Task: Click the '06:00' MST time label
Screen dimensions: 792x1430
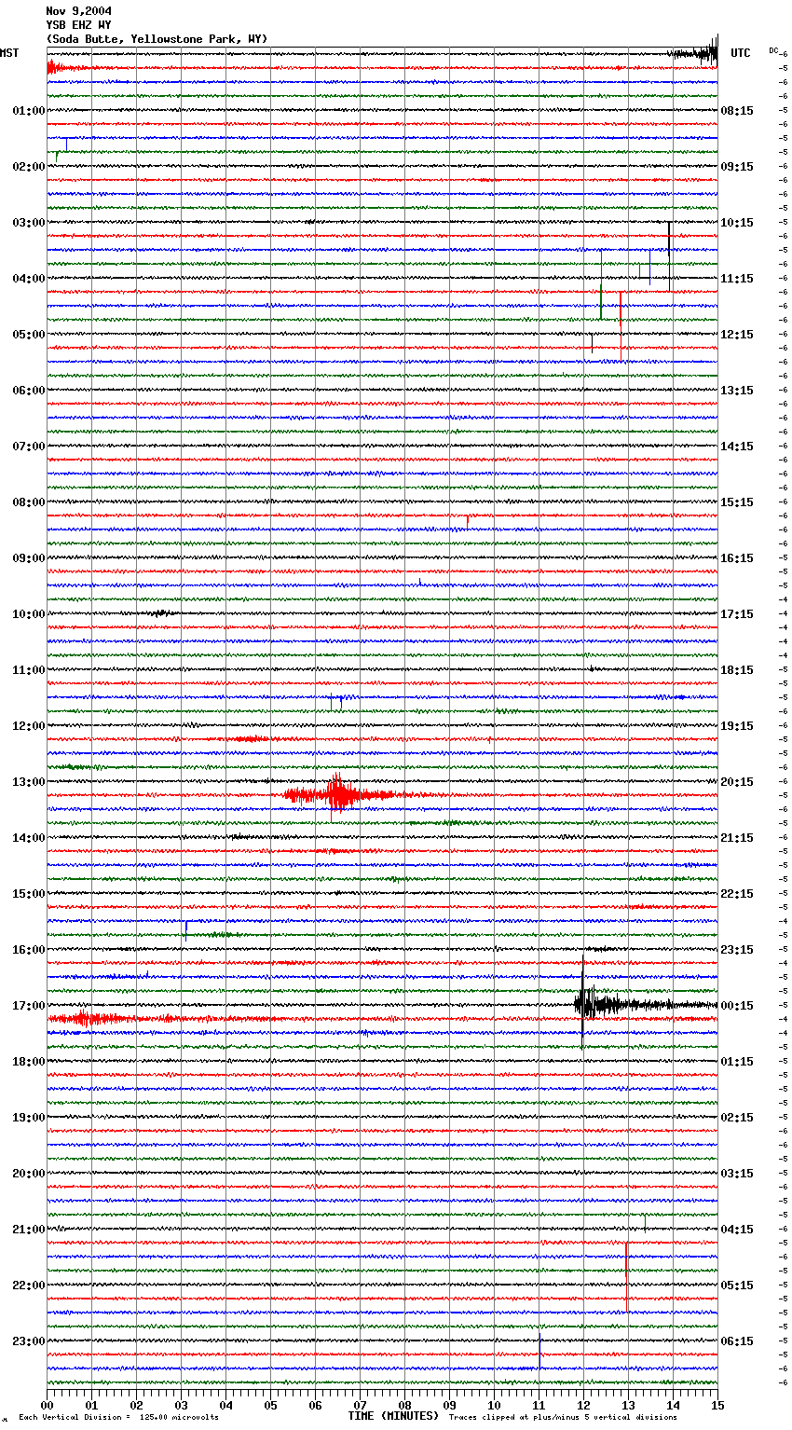Action: (x=29, y=391)
